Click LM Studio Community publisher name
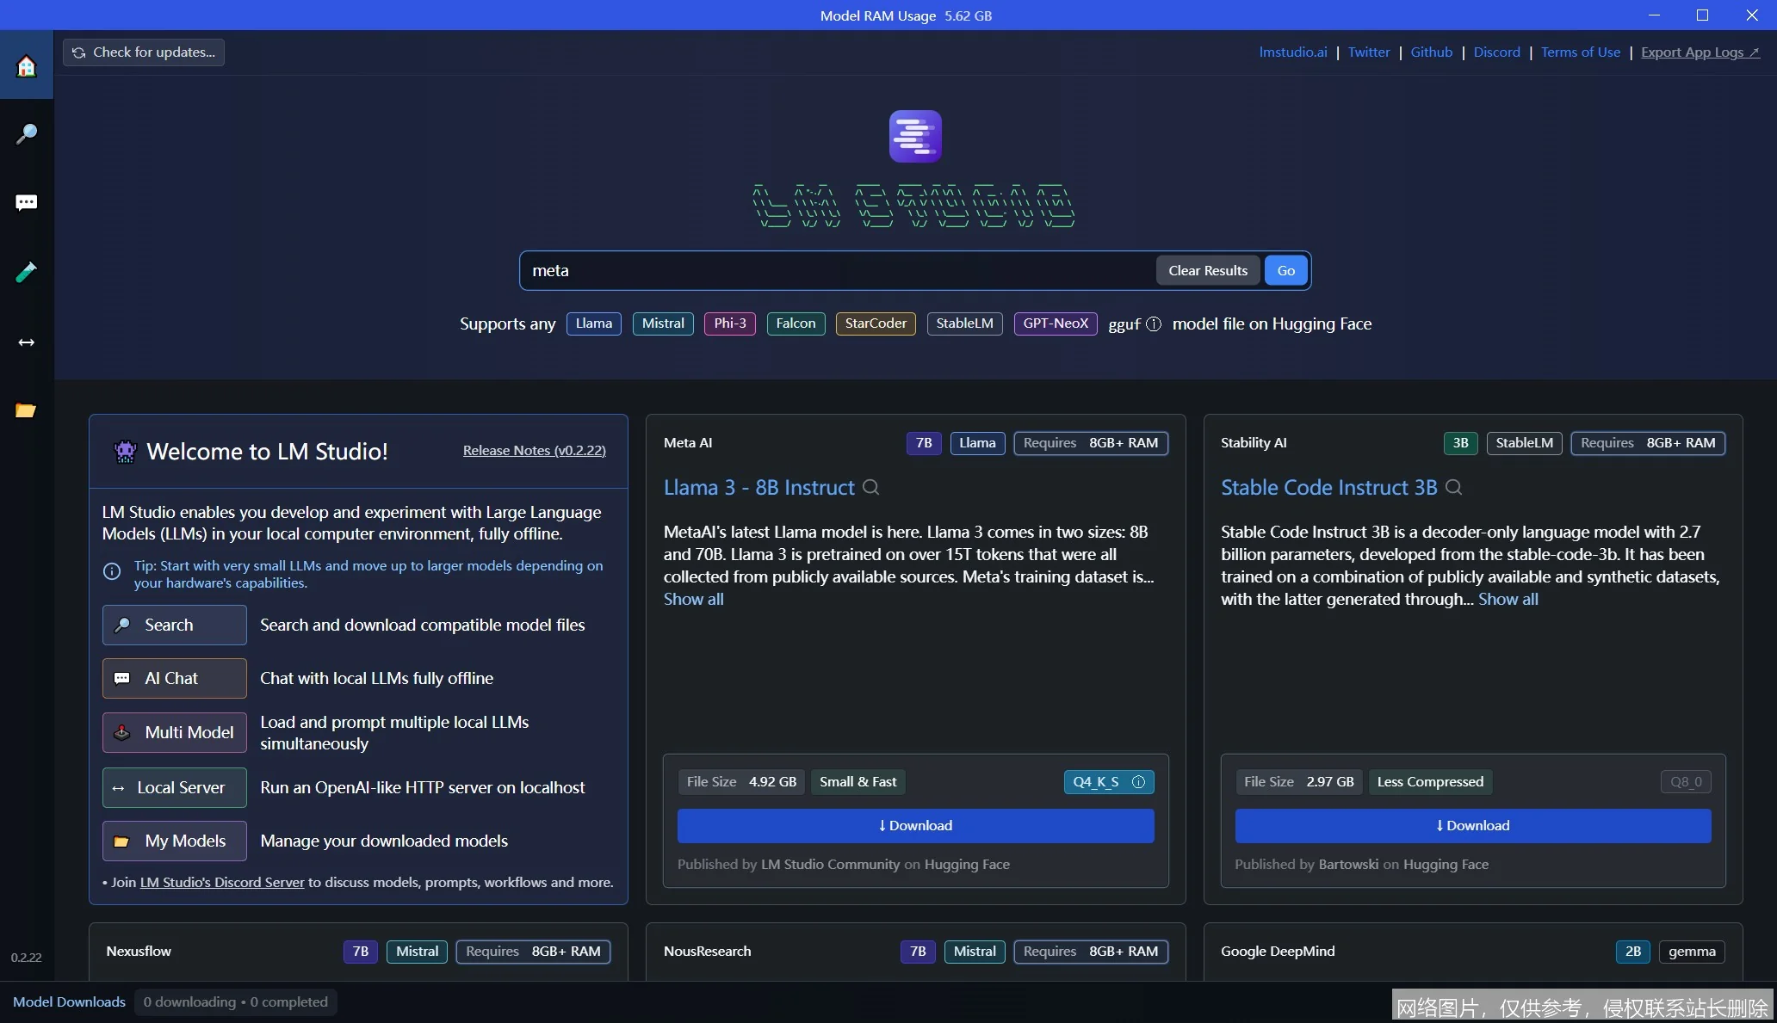1777x1023 pixels. [x=830, y=865]
